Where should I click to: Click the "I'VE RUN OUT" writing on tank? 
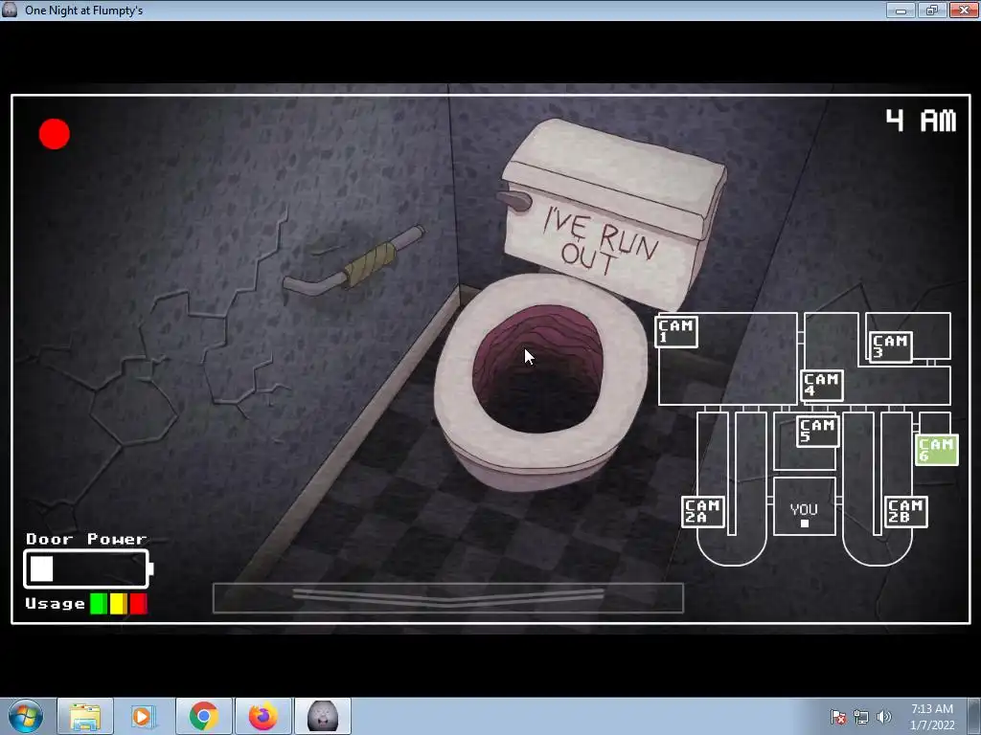[601, 242]
